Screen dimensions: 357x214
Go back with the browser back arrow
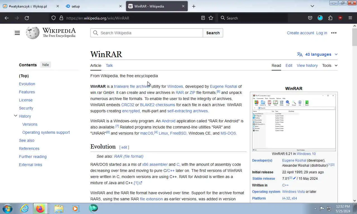pyautogui.click(x=7, y=18)
